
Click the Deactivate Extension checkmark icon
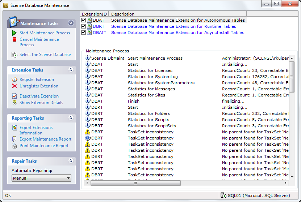(14, 96)
